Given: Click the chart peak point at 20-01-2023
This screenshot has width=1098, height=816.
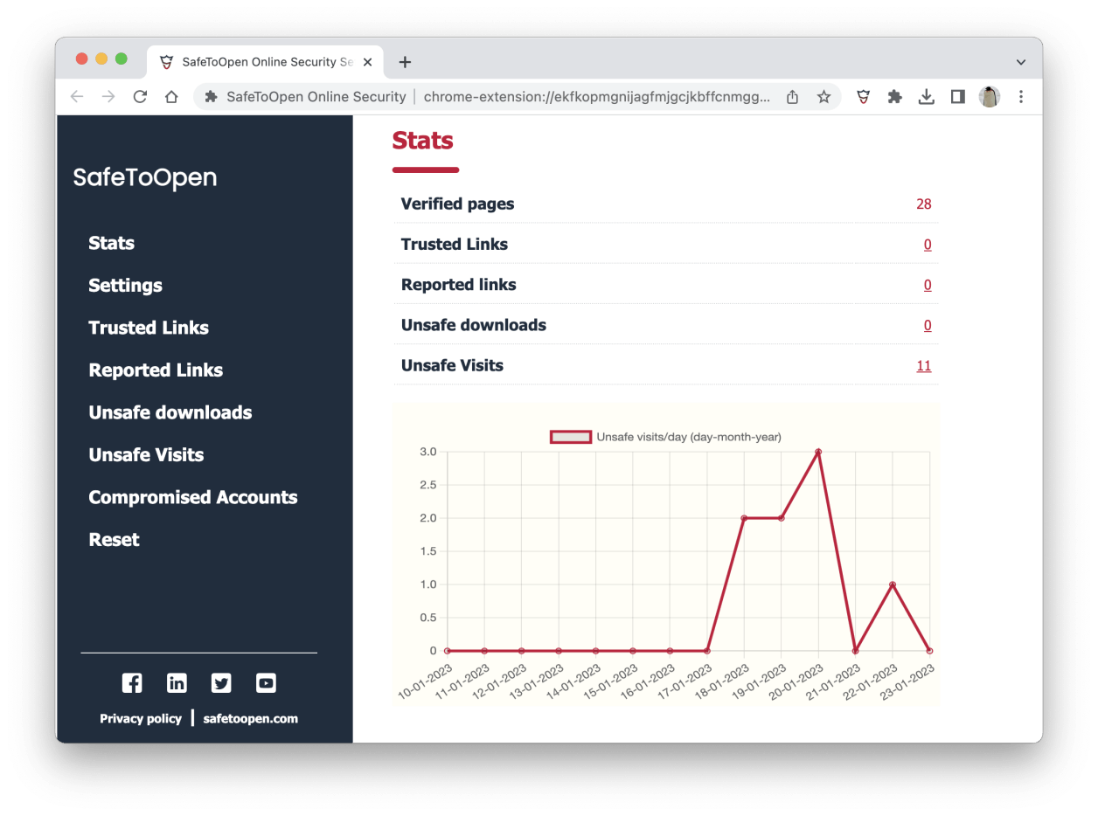Looking at the screenshot, I should tap(818, 452).
